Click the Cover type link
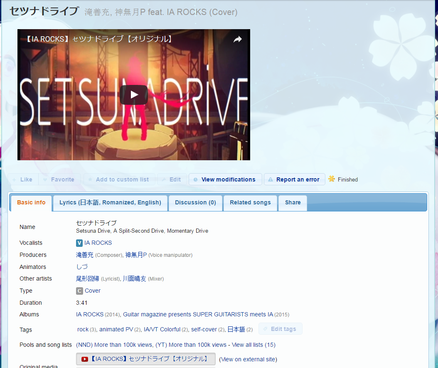This screenshot has width=438, height=368. pyautogui.click(x=92, y=291)
